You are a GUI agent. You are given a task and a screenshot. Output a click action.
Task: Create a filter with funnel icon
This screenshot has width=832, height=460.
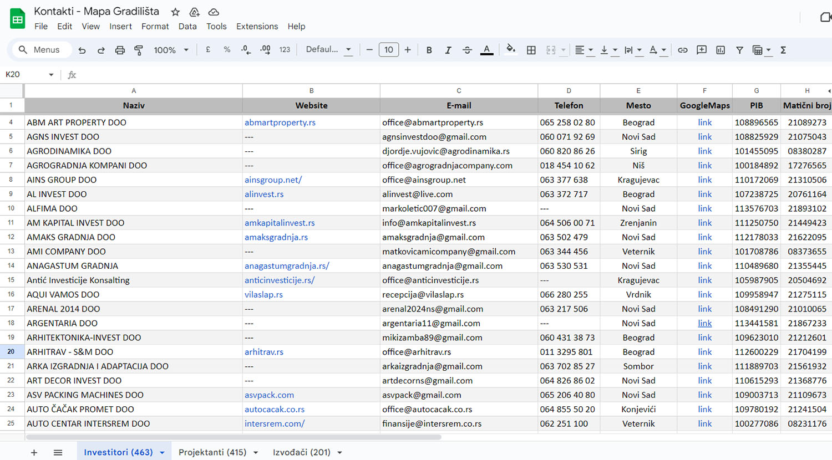[739, 50]
